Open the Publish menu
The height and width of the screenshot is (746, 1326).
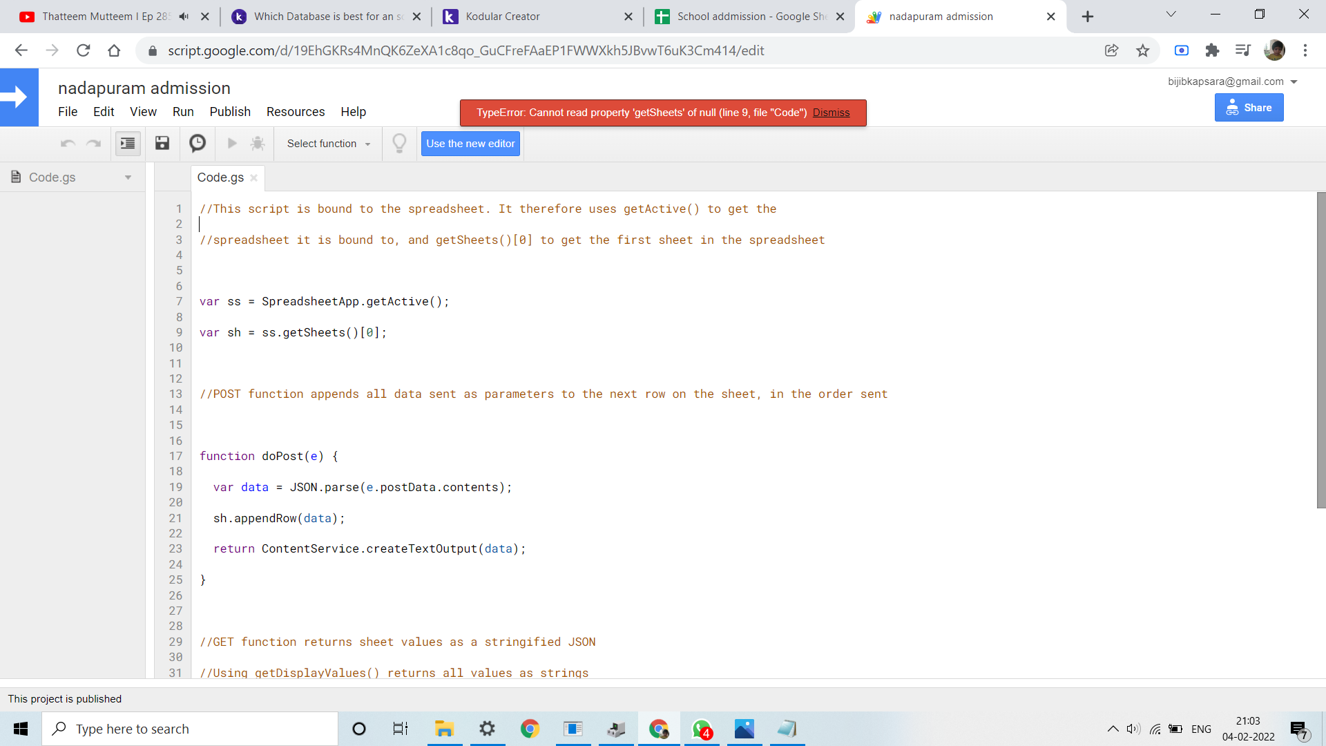click(x=230, y=112)
